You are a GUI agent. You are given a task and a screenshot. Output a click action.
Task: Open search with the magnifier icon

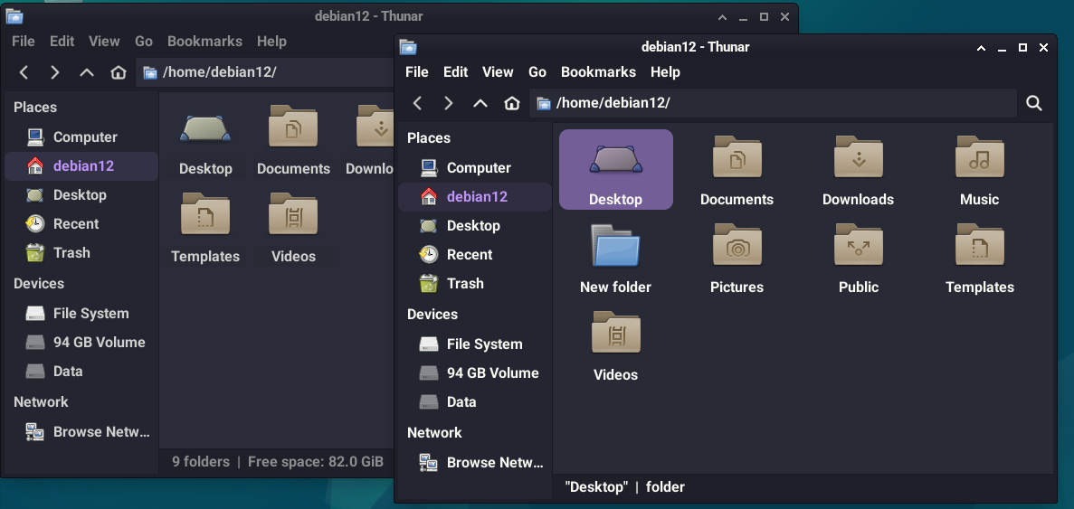click(1034, 103)
